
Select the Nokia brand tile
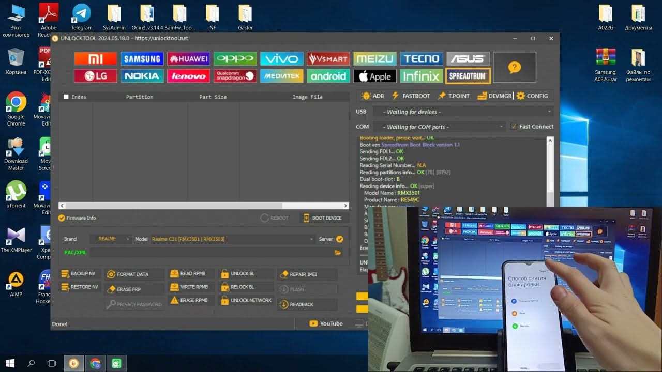point(142,76)
